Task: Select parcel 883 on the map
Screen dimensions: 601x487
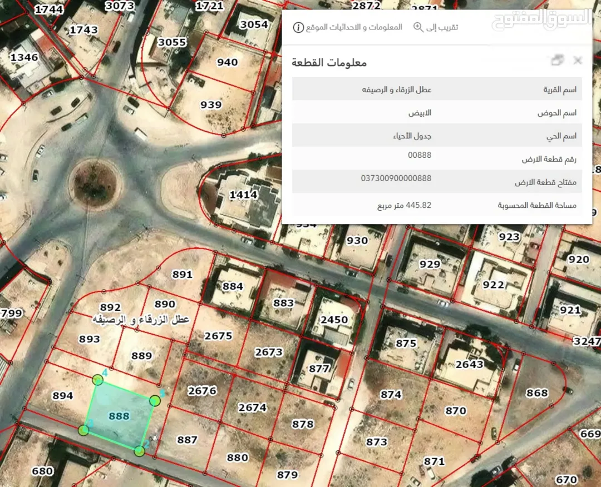Action: tap(283, 303)
